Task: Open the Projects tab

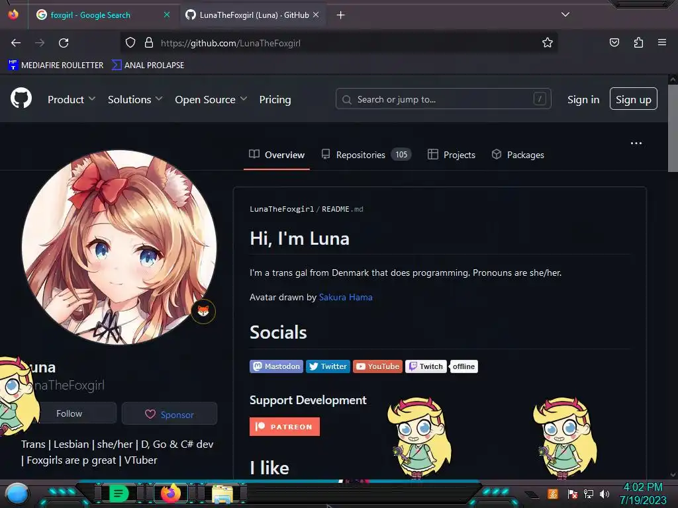Action: pos(451,155)
